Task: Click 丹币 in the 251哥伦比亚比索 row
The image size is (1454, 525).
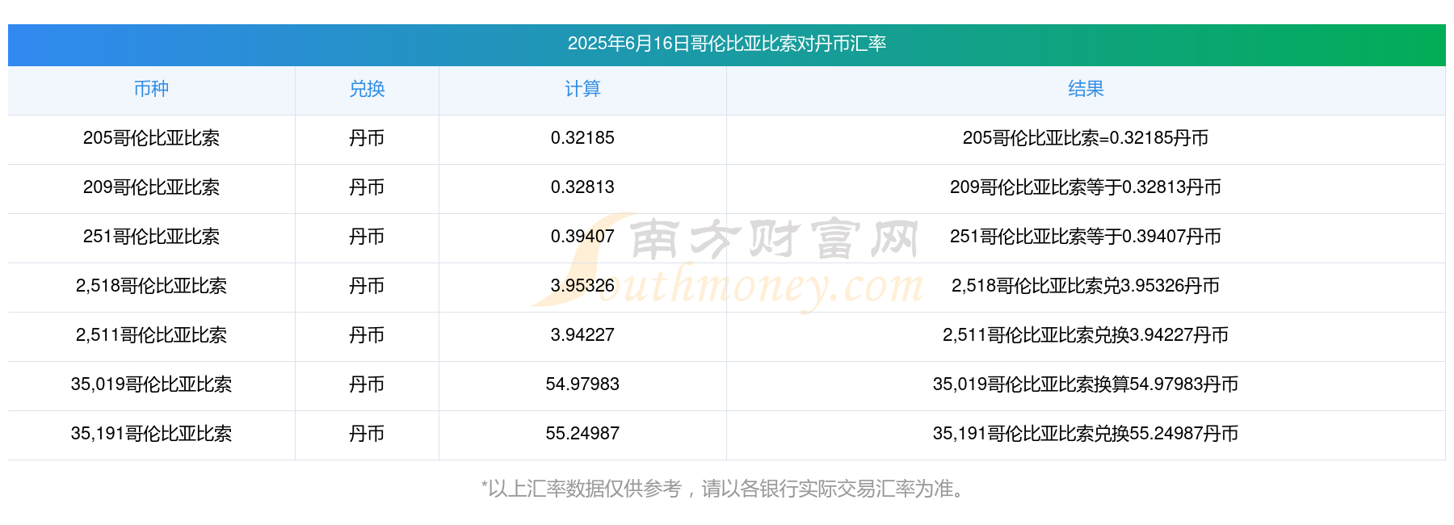Action: pyautogui.click(x=367, y=237)
